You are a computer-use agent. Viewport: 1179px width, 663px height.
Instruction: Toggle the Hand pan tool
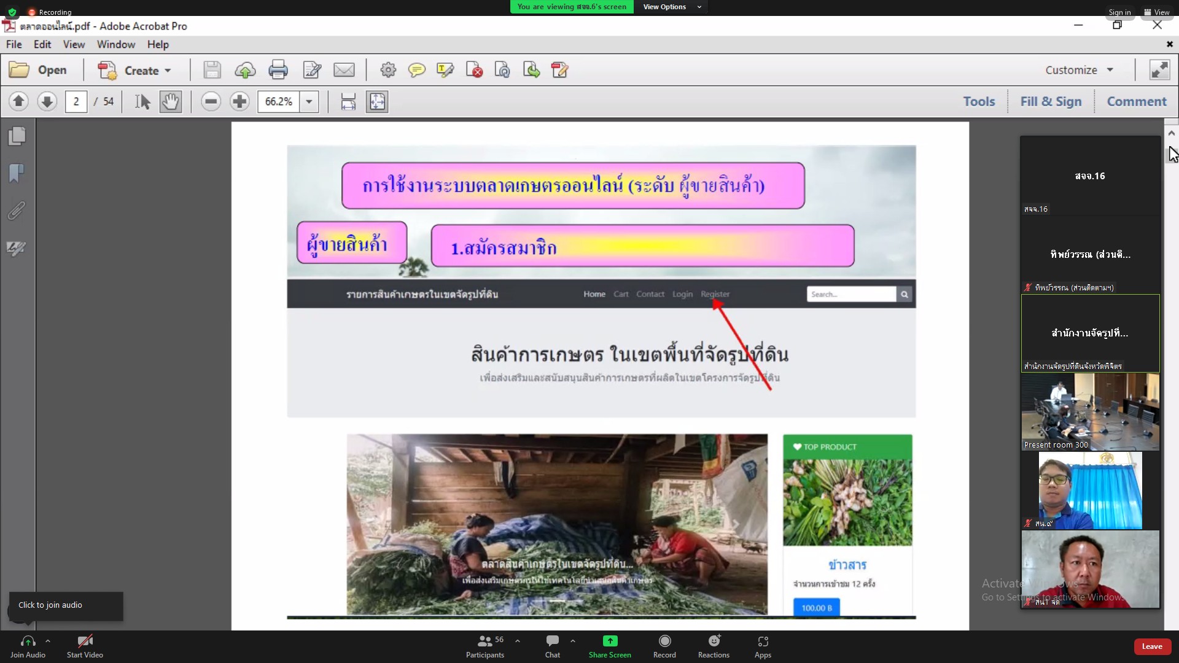(x=170, y=101)
